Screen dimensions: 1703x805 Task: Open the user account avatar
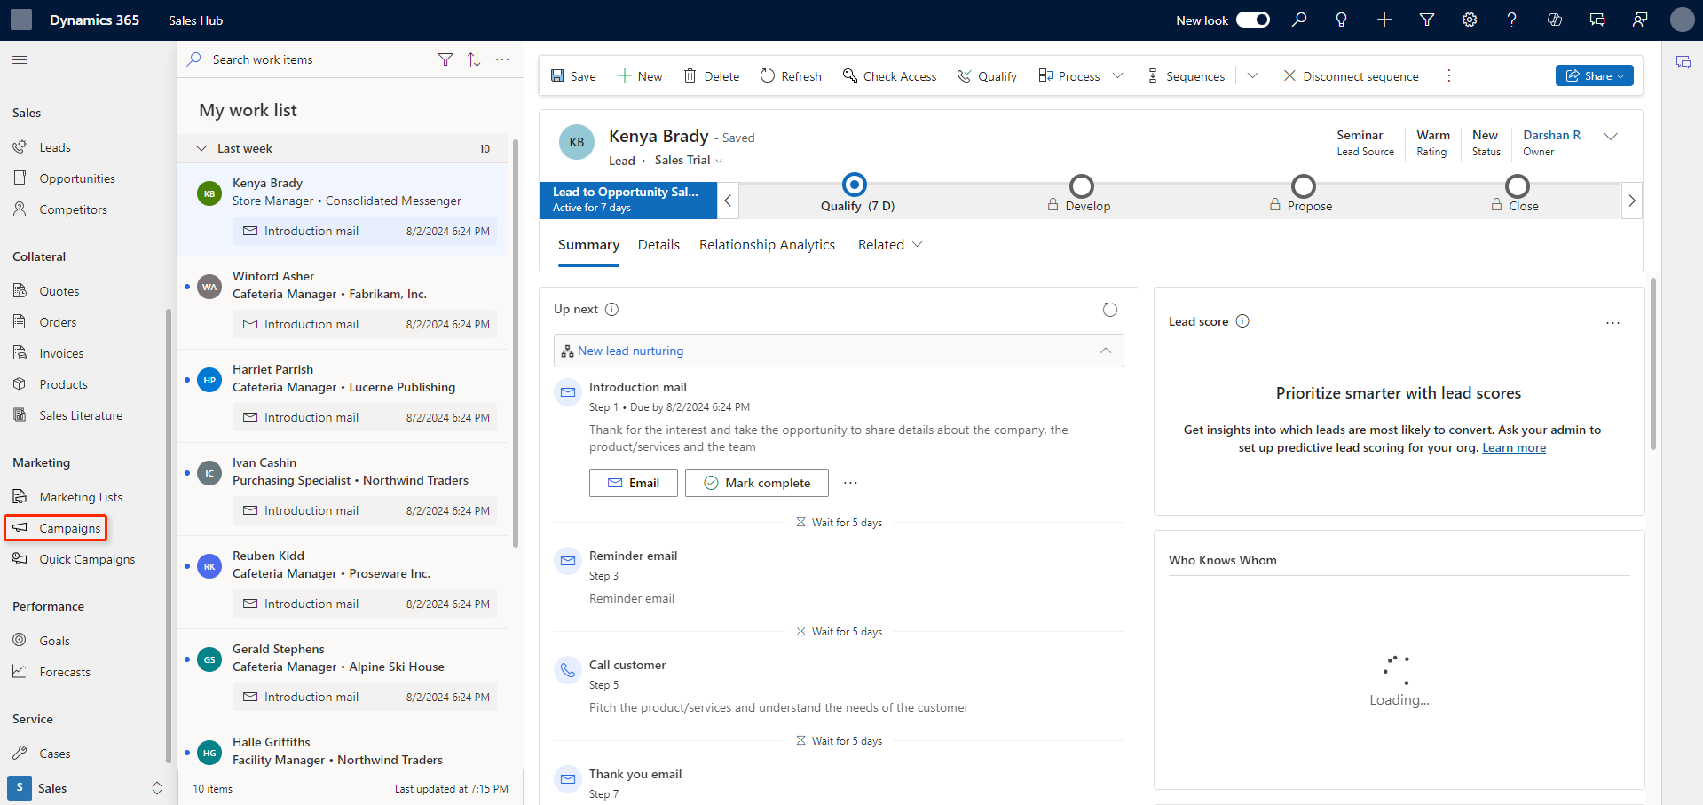tap(1682, 20)
